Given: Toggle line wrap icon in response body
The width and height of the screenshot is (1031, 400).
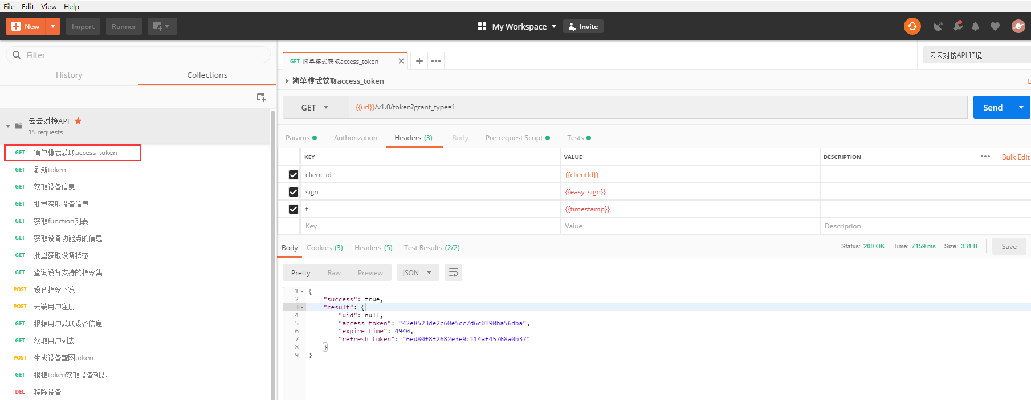Looking at the screenshot, I should 454,272.
